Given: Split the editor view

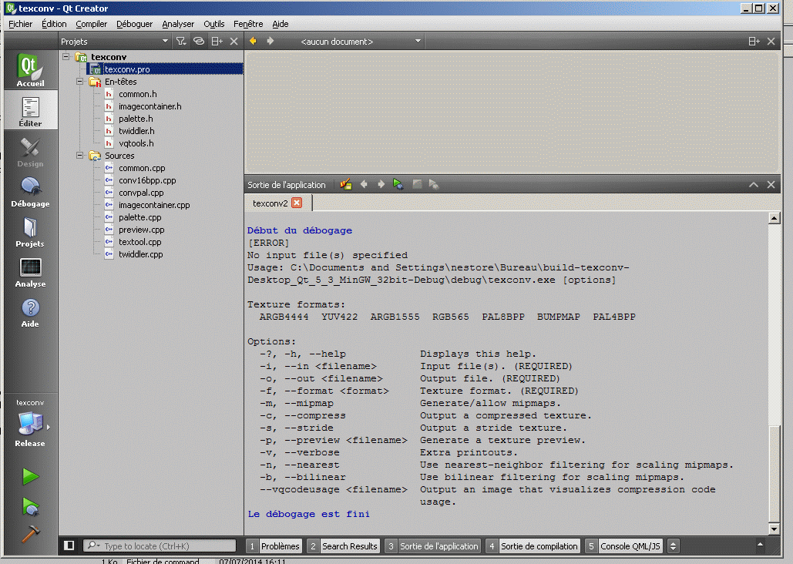Looking at the screenshot, I should pyautogui.click(x=754, y=42).
